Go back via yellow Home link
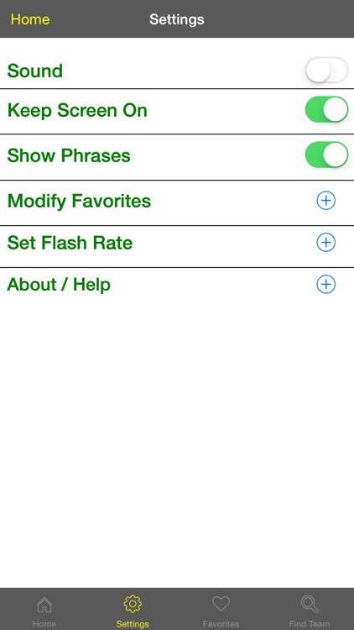Screen dimensions: 354x630 pyautogui.click(x=30, y=19)
